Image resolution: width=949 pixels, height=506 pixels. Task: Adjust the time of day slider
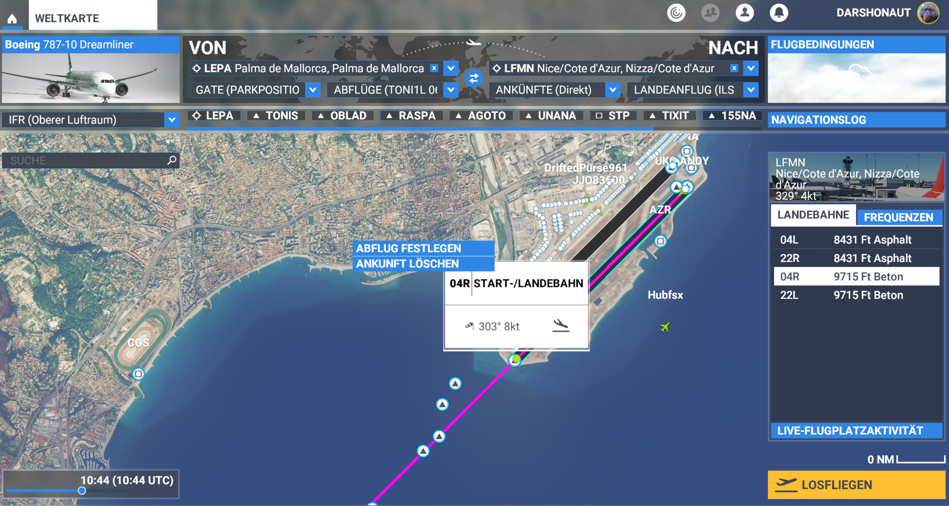tap(82, 491)
